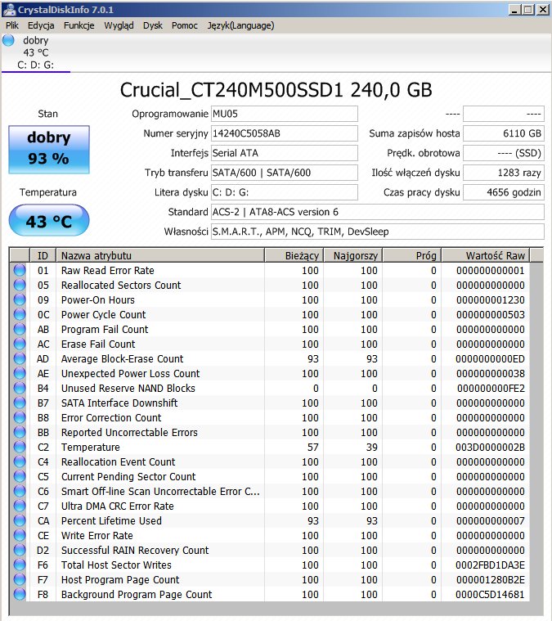Click the Litera dysku field C: D: G:

pyautogui.click(x=285, y=192)
